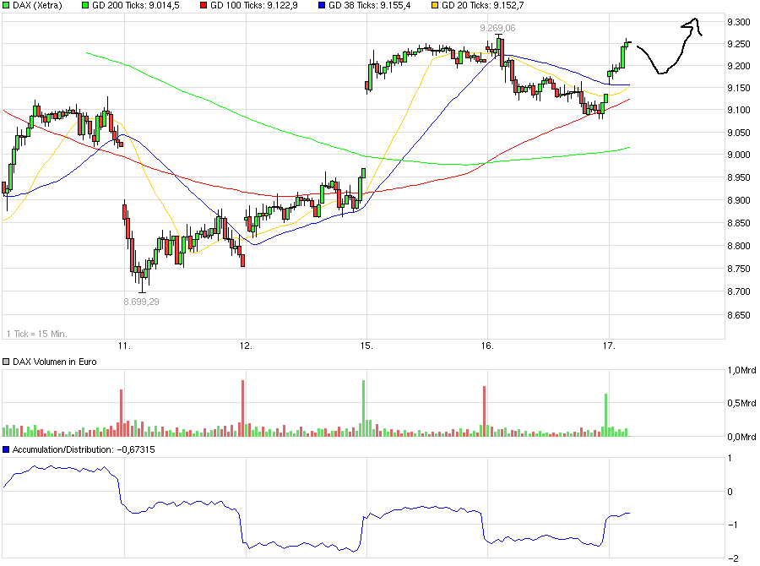Screen dimensions: 760x566
Task: Click the Accumulation/Distribution: -0,67315 label
Action: pos(84,449)
